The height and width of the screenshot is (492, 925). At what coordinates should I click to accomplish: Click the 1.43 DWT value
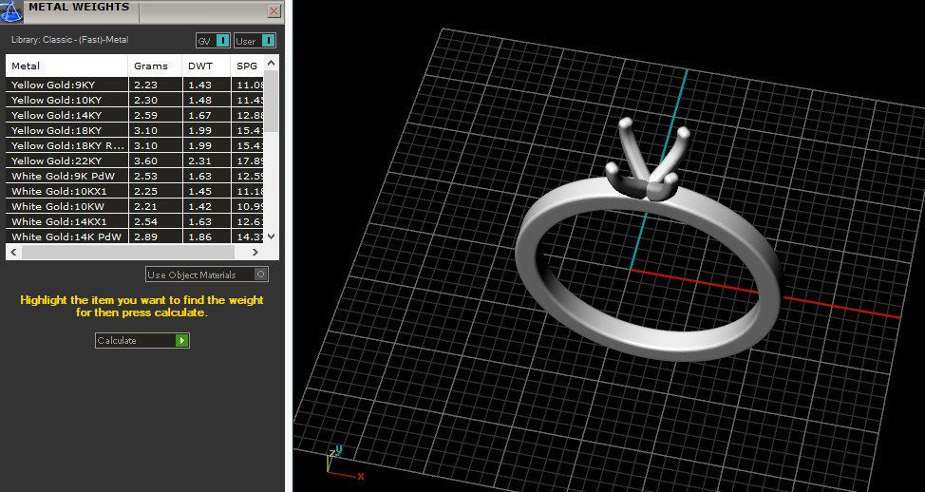click(x=200, y=85)
